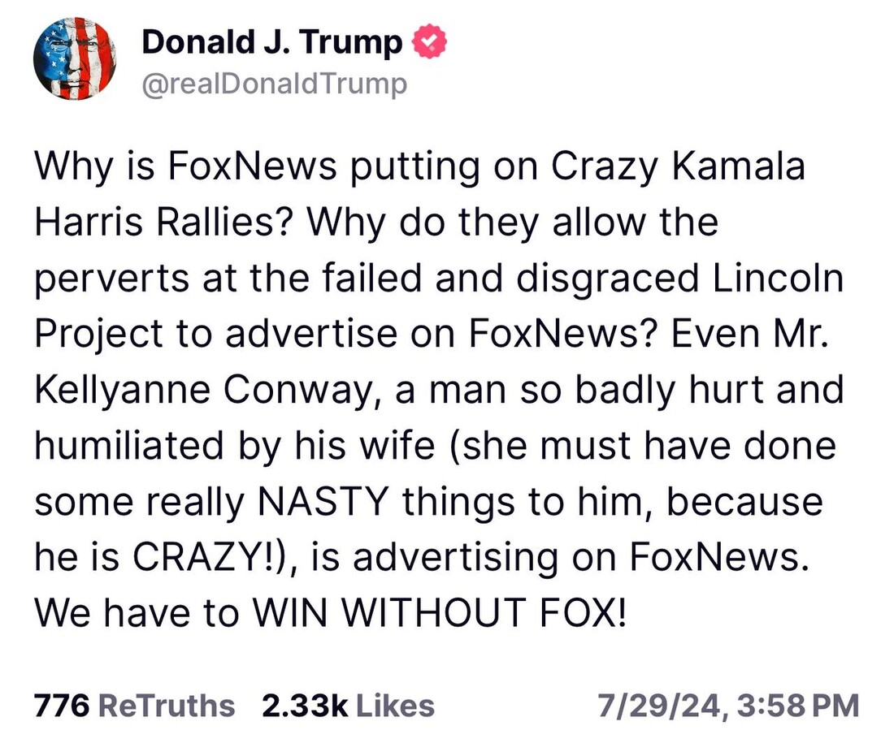Click the 7/29/24, 3:58 PM timestamp
This screenshot has width=894, height=756.
(x=727, y=705)
